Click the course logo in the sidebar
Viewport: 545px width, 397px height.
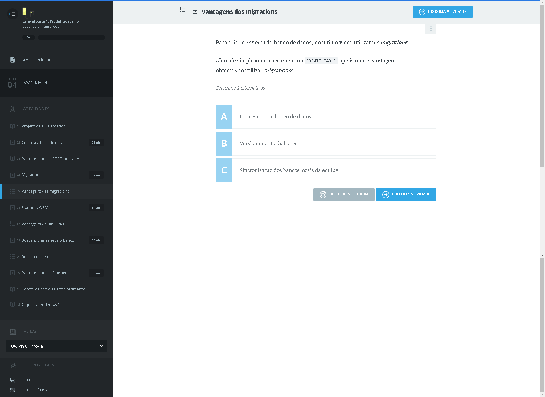click(x=28, y=12)
